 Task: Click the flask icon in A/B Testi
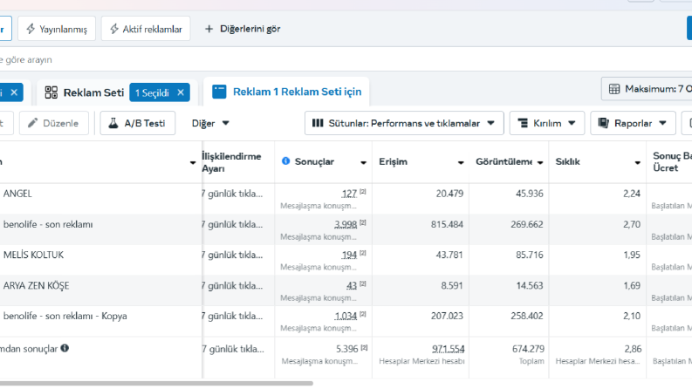[x=113, y=123]
